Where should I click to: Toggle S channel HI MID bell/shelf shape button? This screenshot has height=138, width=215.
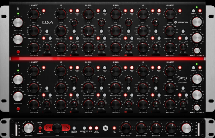click(128, 88)
